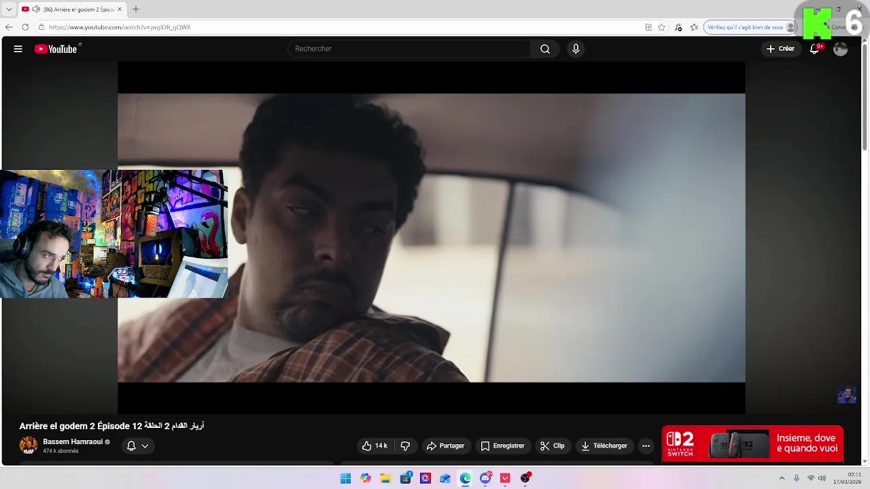The height and width of the screenshot is (489, 870).
Task: Open a new browser tab
Action: tap(135, 10)
